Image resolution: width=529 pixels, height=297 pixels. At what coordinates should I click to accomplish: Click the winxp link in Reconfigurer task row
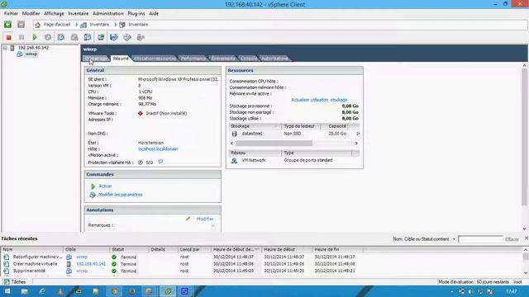coord(82,257)
